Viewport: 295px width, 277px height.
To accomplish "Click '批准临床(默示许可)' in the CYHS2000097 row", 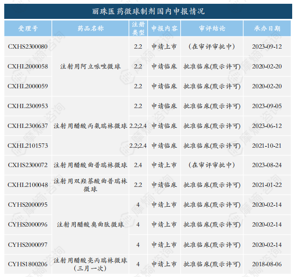I will point(212,245).
